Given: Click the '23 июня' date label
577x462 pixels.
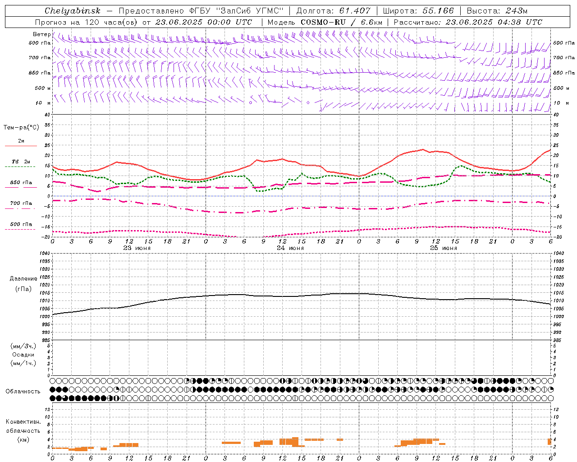Looking at the screenshot, I should click(x=137, y=248).
